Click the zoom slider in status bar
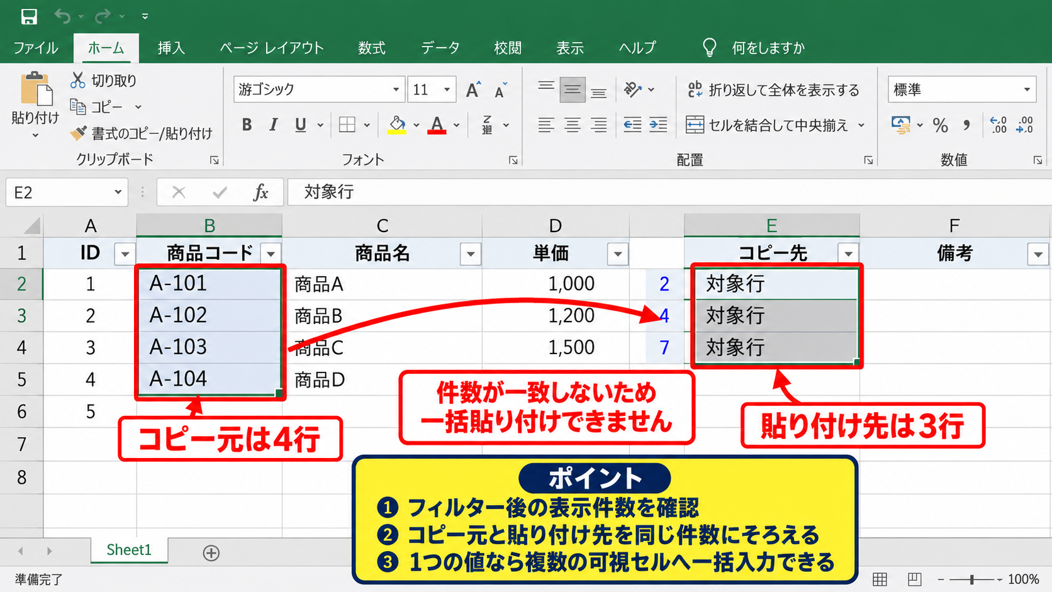Viewport: 1052px width, 592px height. 972,579
